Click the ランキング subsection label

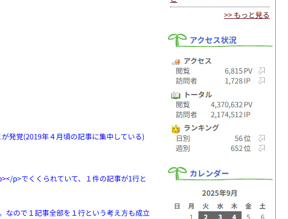(x=201, y=128)
